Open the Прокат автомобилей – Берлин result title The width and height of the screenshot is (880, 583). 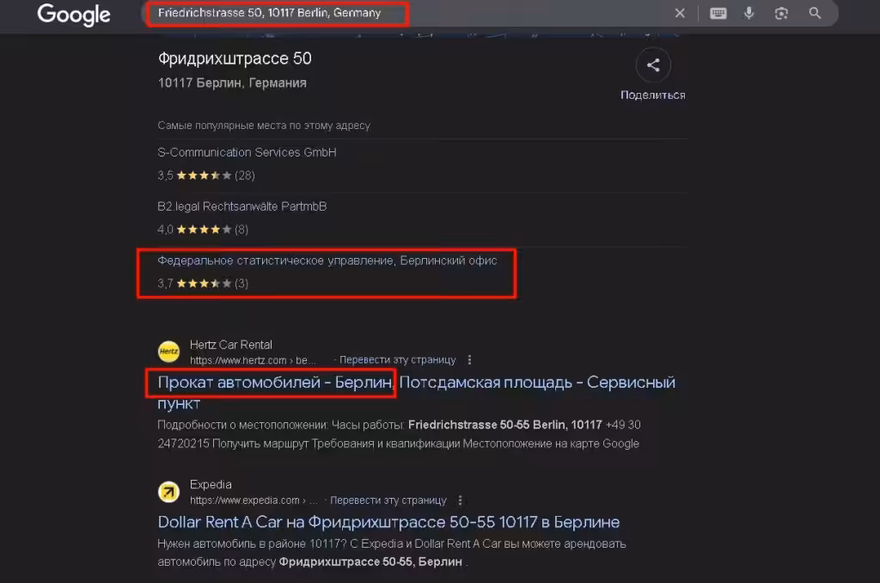[x=416, y=392]
